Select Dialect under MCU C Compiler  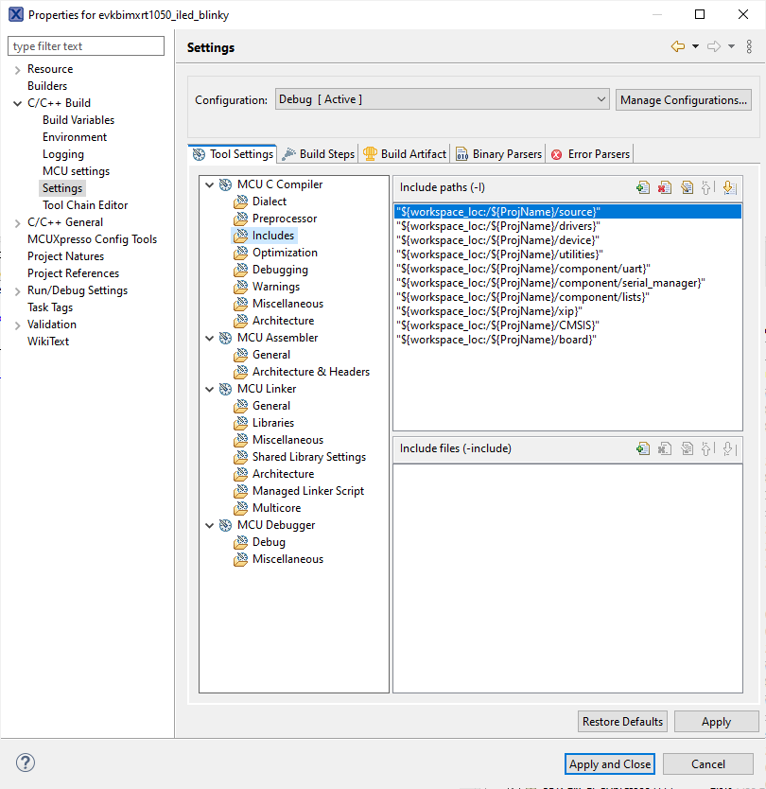tap(270, 202)
